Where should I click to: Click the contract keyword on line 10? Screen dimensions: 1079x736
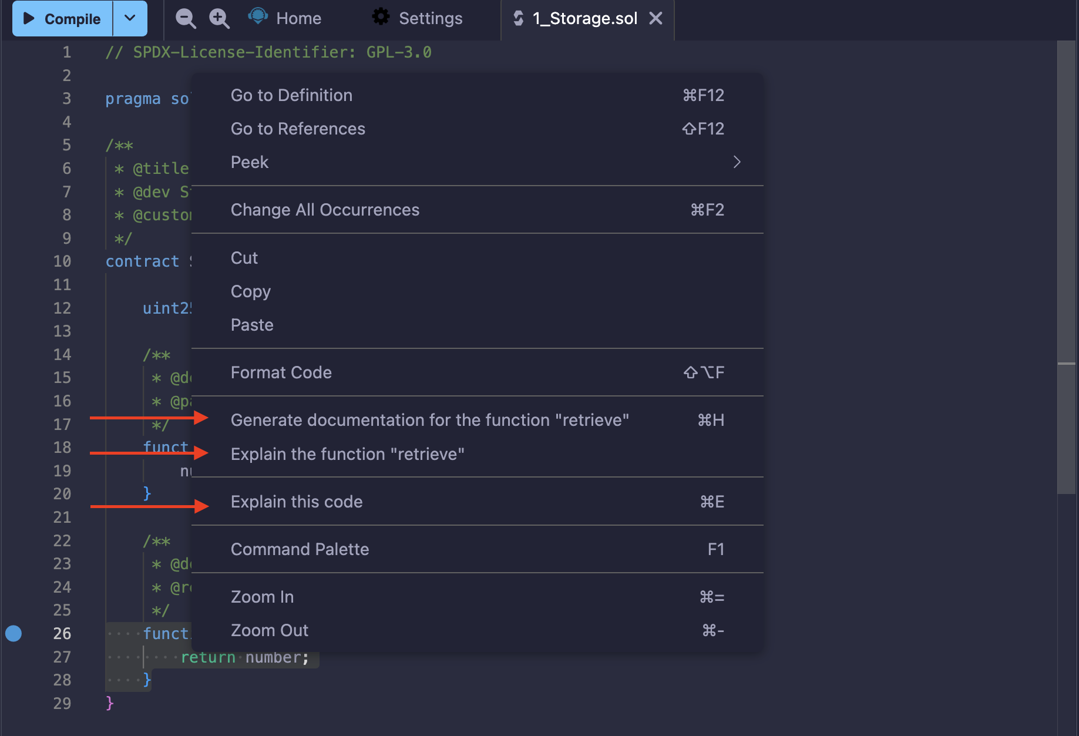pos(142,261)
